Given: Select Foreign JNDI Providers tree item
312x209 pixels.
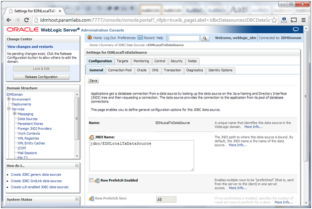Looking at the screenshot, I should pyautogui.click(x=35, y=129).
